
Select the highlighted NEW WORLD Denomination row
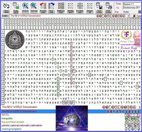(71, 111)
